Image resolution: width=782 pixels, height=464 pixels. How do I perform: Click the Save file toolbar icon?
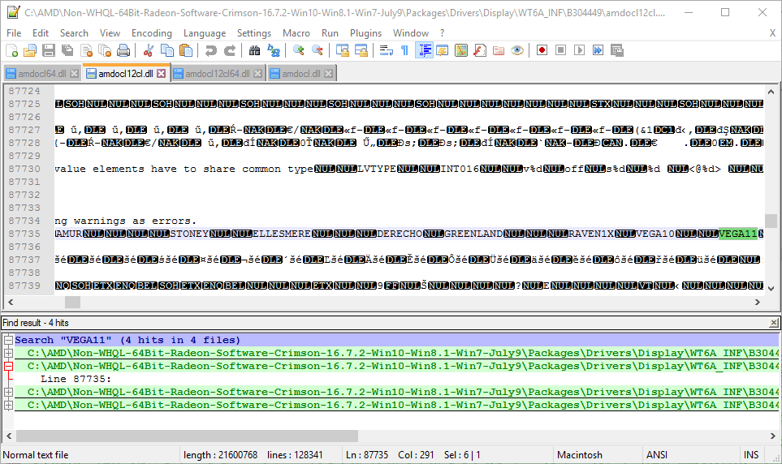click(x=48, y=50)
